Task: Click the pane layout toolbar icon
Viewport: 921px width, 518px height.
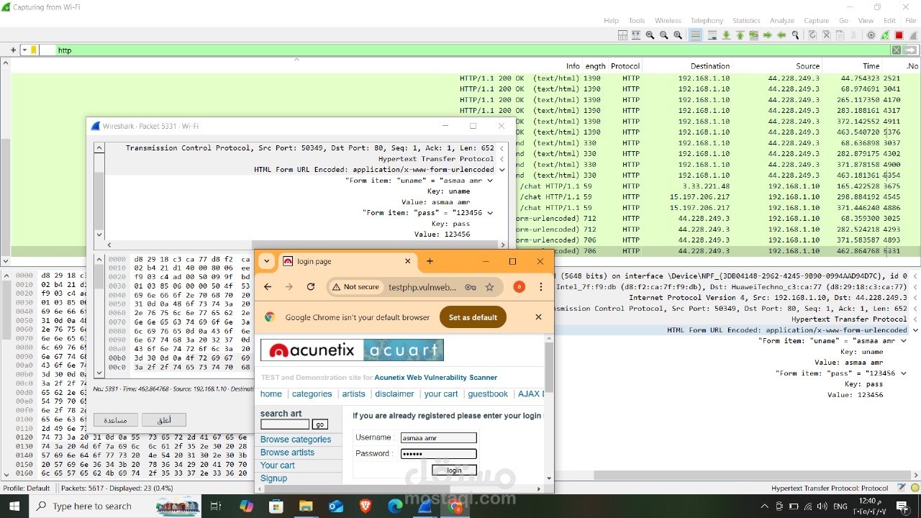Action: 622,35
